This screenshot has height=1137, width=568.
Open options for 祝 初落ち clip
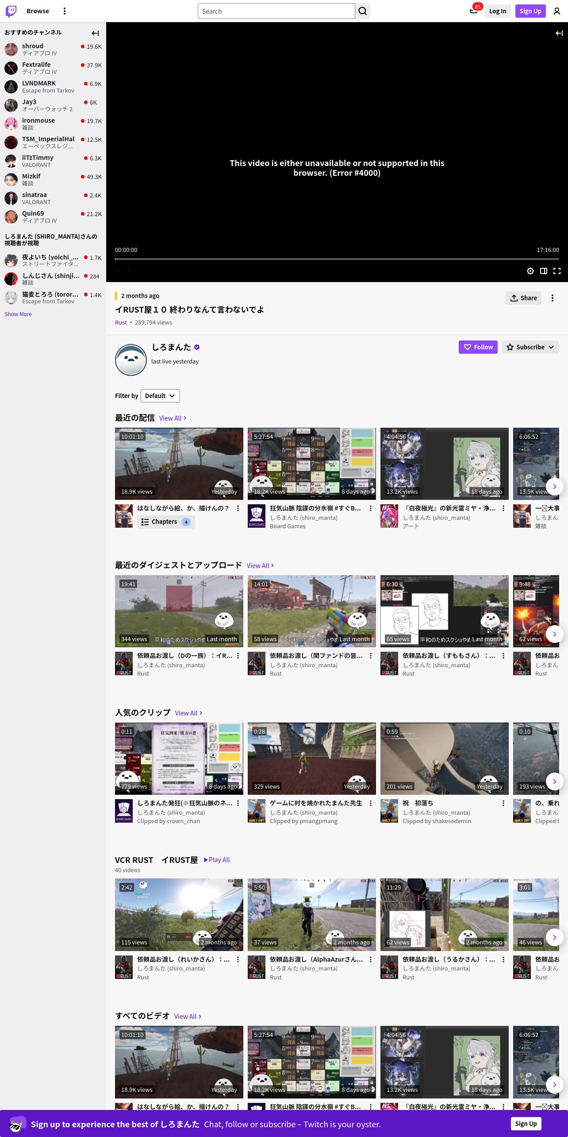coord(503,803)
